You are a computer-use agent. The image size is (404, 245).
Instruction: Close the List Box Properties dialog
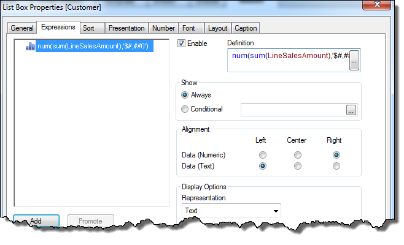[377, 5]
